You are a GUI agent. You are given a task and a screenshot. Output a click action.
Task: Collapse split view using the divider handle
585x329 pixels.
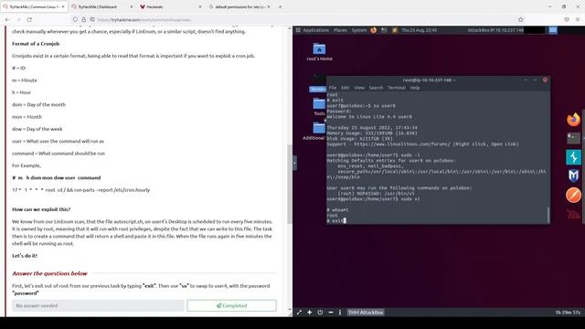click(x=294, y=163)
